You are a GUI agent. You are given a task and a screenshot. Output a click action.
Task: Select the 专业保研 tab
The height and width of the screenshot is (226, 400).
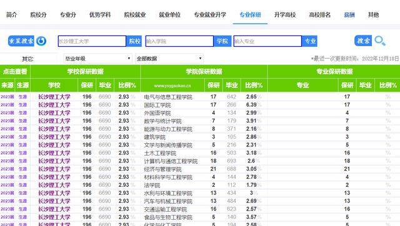click(250, 15)
